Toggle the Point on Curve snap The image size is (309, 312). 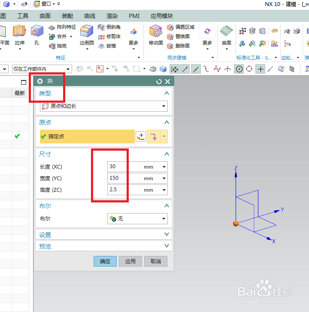270,69
